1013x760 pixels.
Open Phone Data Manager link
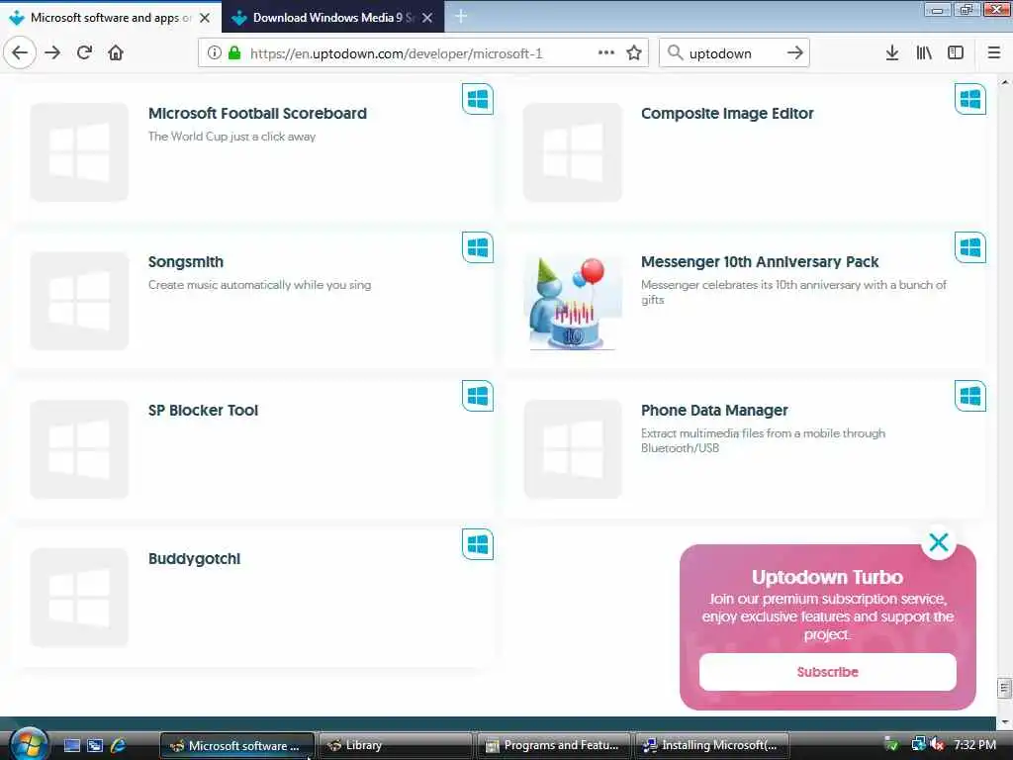click(x=714, y=411)
